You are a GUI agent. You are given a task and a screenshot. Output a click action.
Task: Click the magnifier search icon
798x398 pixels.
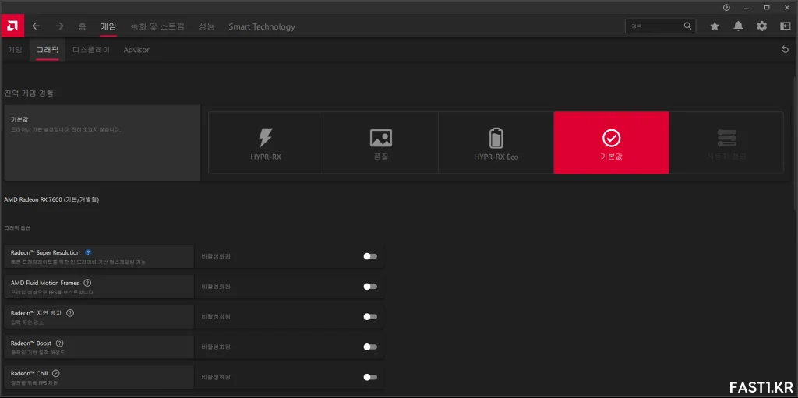687,26
